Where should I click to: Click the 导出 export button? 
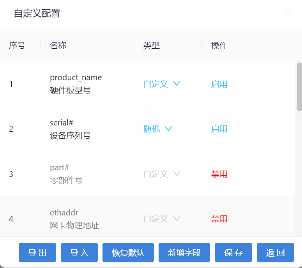click(x=37, y=252)
